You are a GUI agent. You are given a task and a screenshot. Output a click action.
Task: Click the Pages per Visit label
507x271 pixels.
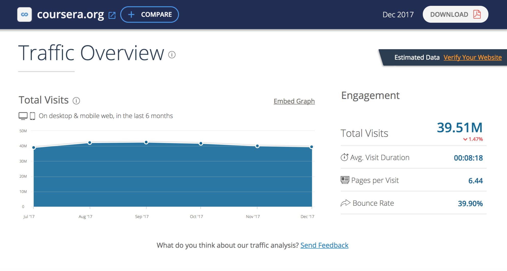pos(375,180)
